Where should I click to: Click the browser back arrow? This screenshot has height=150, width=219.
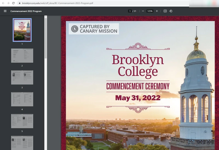(x=3, y=3)
